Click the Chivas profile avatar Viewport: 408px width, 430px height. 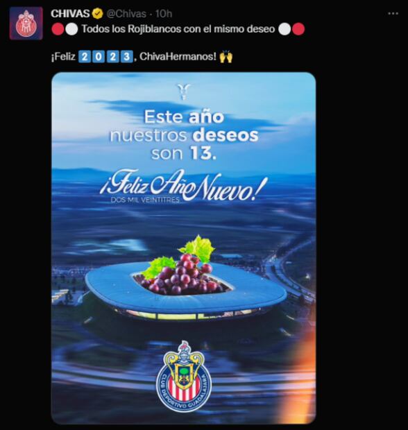click(26, 24)
